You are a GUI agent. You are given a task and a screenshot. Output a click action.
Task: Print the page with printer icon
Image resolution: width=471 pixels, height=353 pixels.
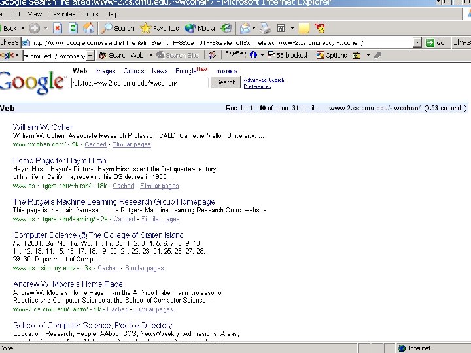pos(265,28)
